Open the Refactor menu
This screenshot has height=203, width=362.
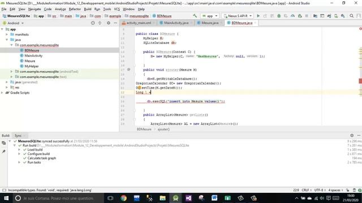75,9
